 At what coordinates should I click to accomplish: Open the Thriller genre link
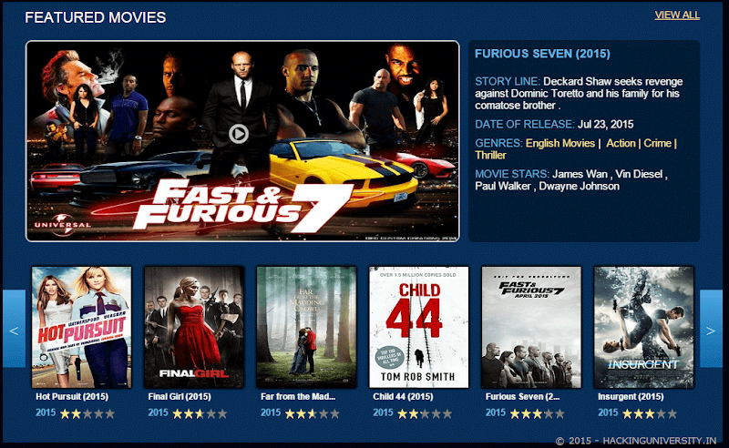click(490, 155)
